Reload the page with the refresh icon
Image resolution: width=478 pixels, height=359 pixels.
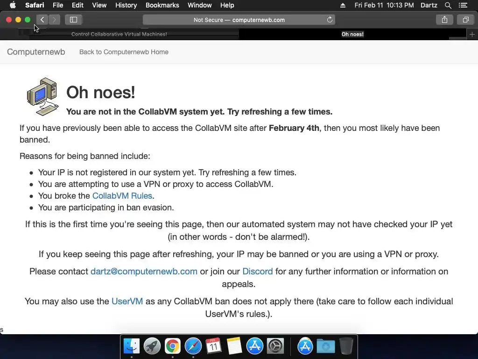point(330,20)
